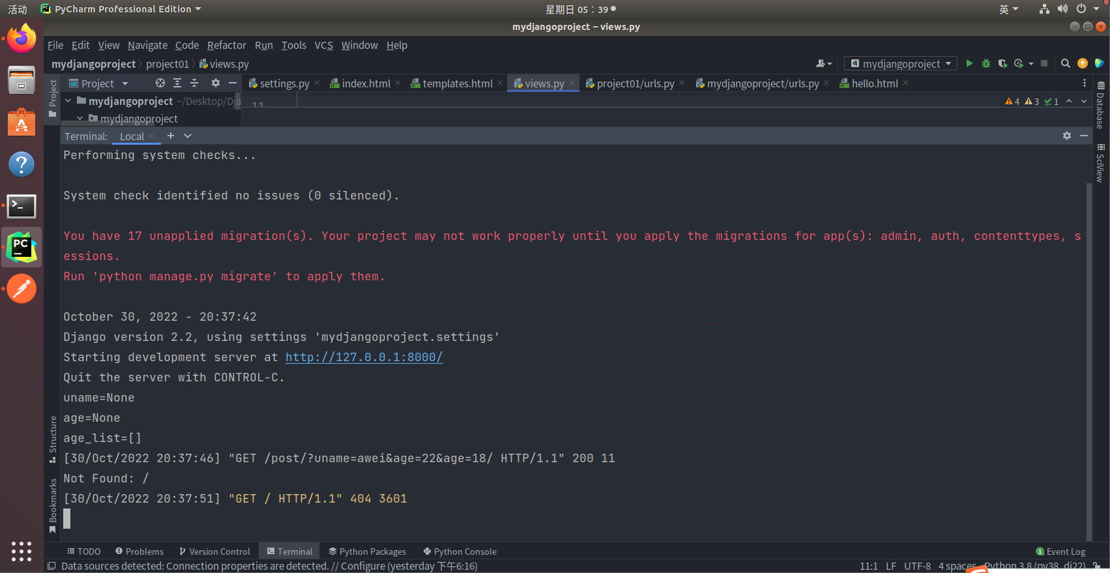Screen dimensions: 1110x573
Task: Open mydjangoproject run configuration dropdown
Action: (901, 63)
